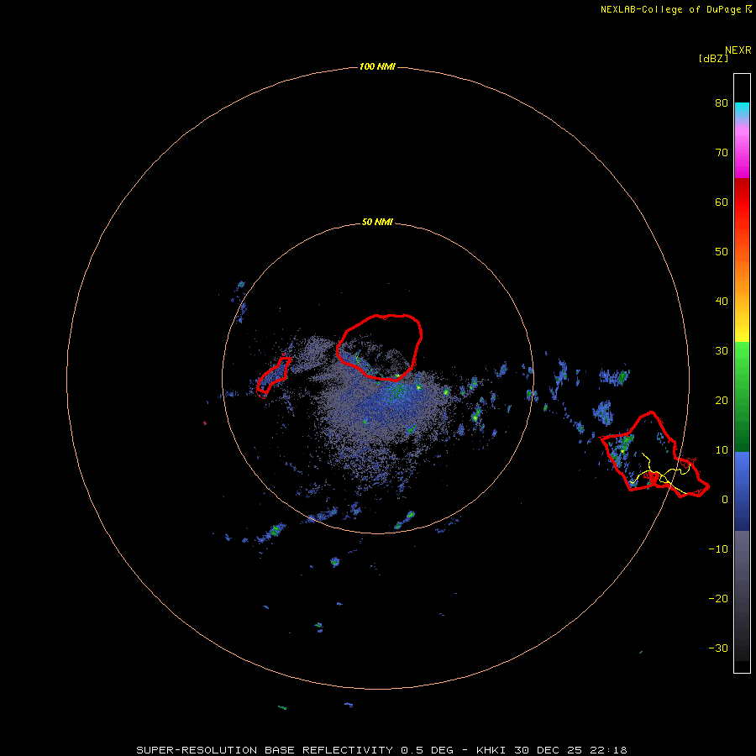
Task: Click the dBZ reflectivity color bar
Action: 742,373
